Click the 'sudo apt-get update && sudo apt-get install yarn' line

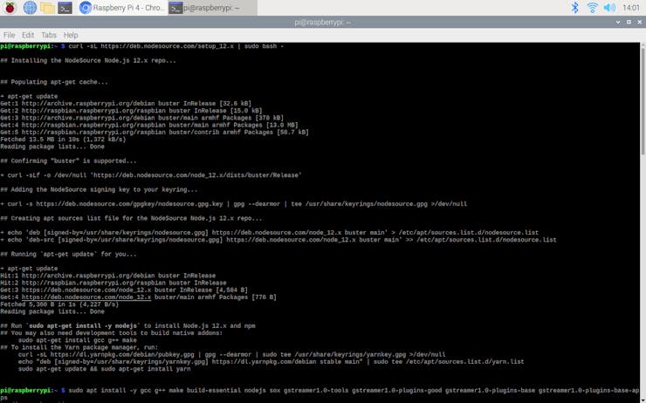tap(104, 369)
